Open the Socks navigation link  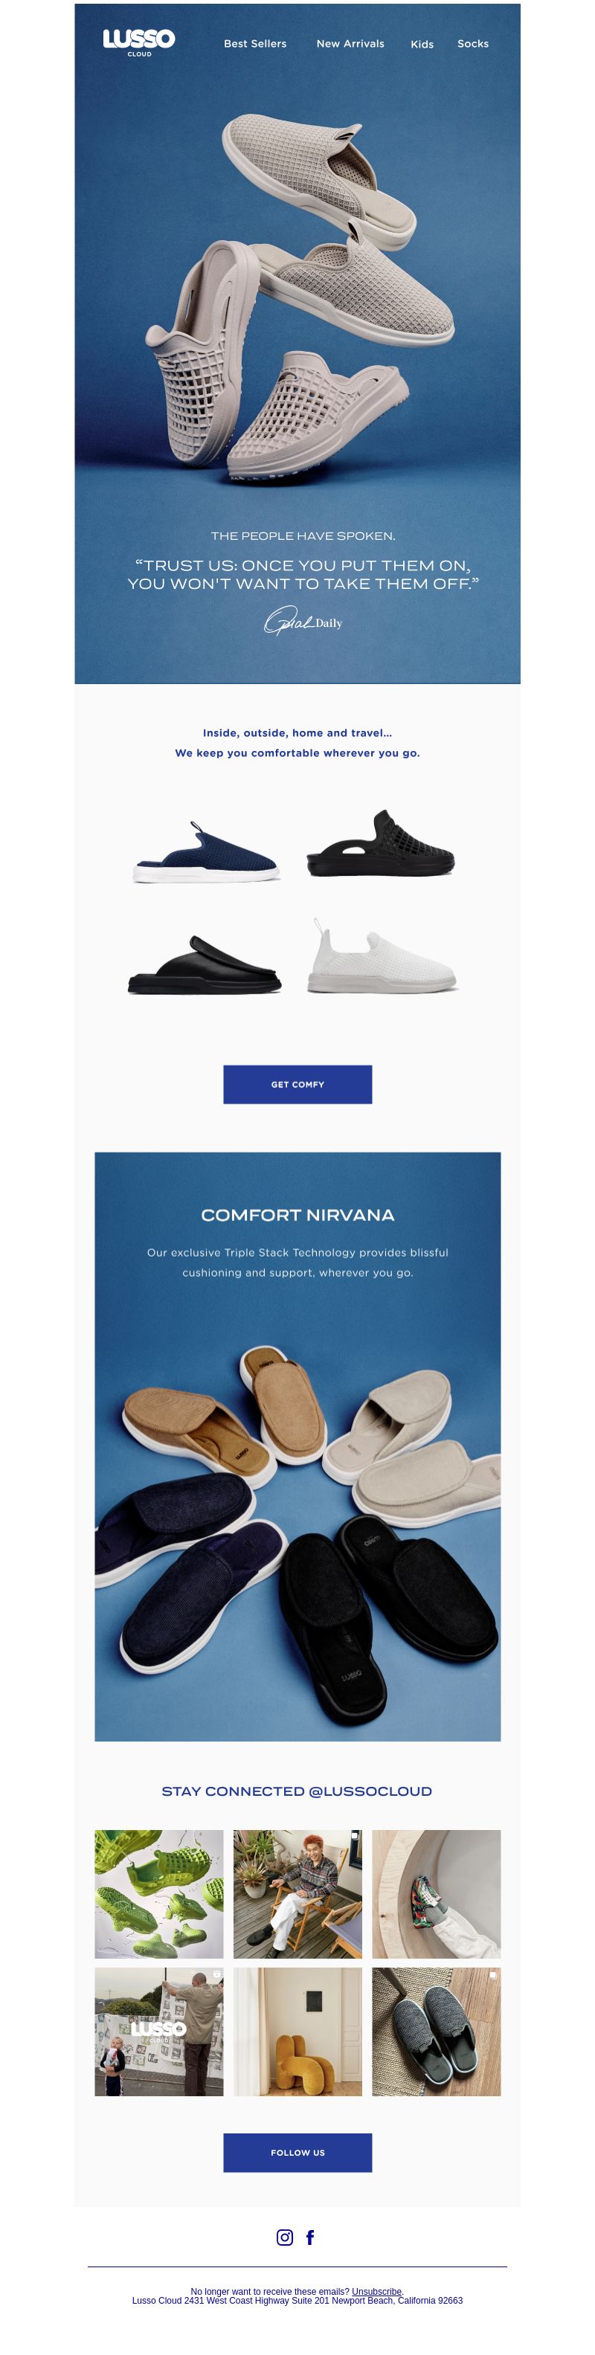[472, 44]
